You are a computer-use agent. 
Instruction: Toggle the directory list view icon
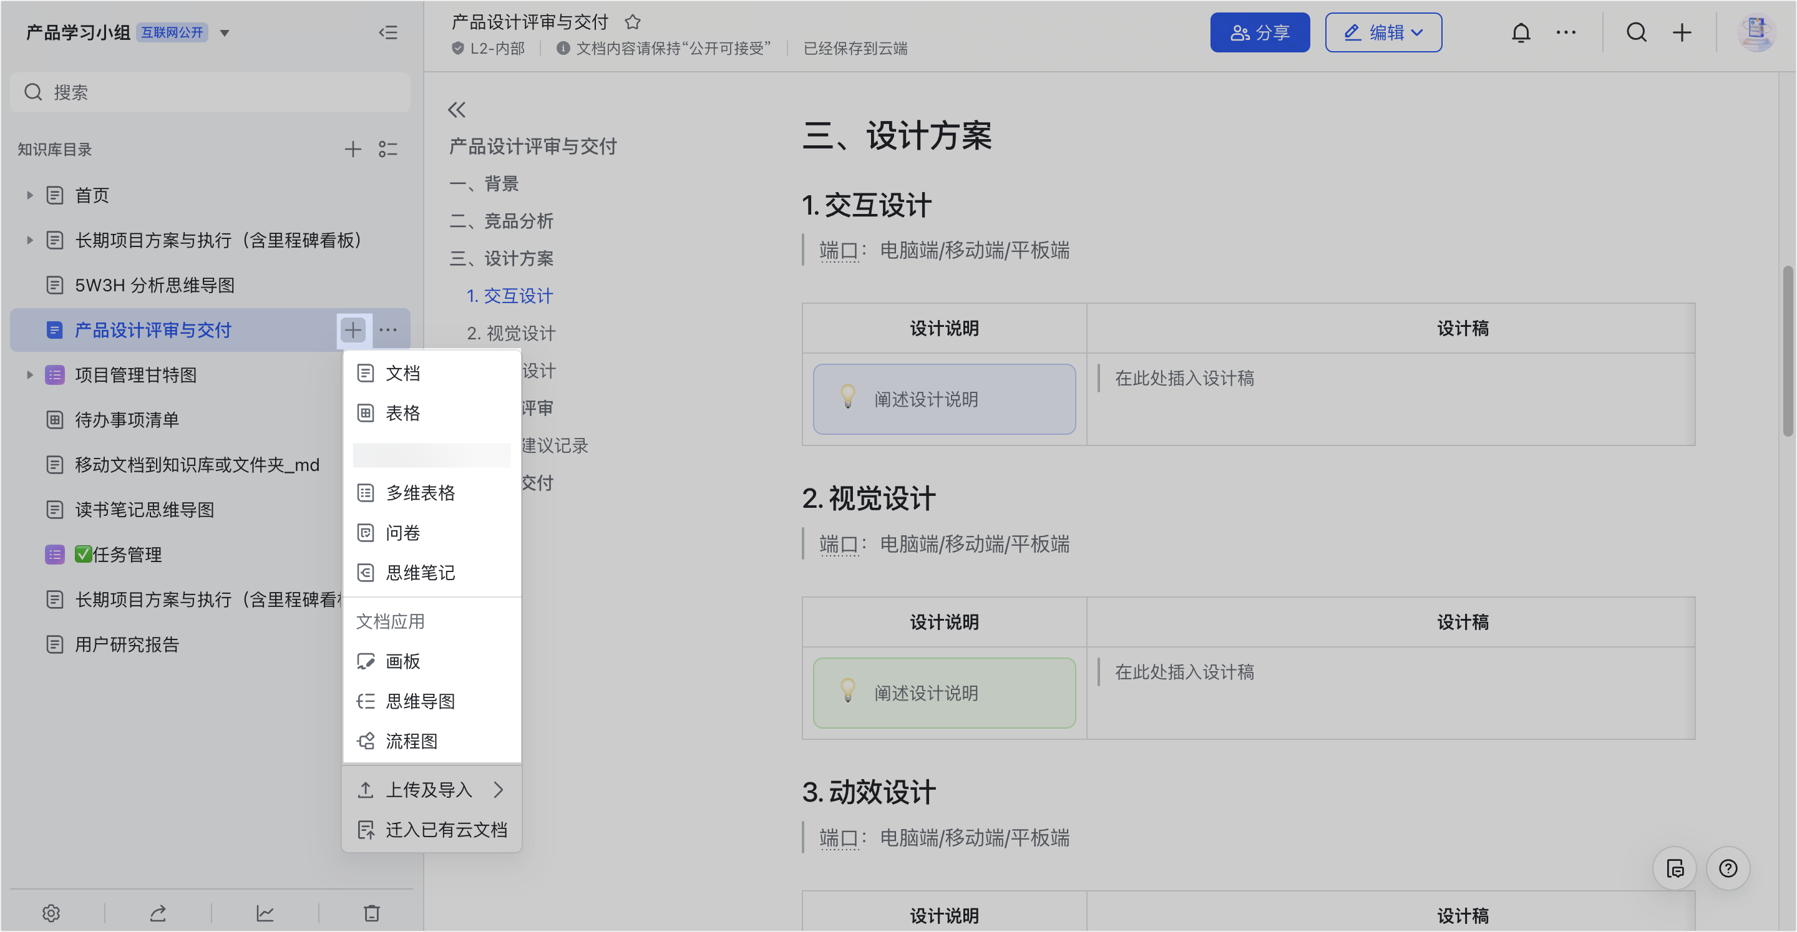(x=388, y=148)
